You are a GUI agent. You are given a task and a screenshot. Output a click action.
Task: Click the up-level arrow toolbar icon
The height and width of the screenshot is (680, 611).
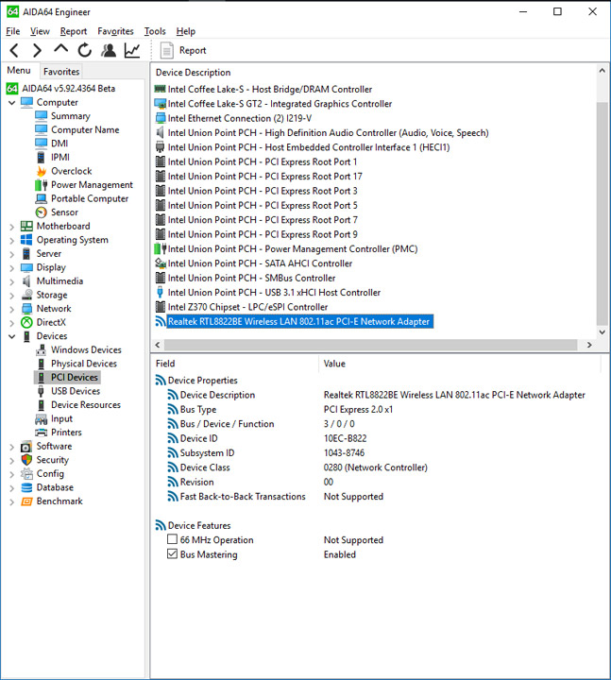pos(61,49)
